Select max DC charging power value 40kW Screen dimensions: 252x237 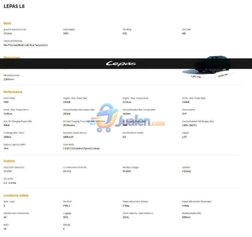[7, 125]
